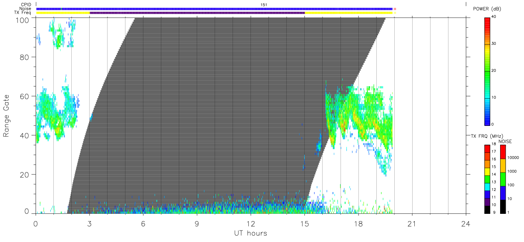The image size is (524, 242).
Task: Click power colorbar tick label 30
Action: click(493, 44)
